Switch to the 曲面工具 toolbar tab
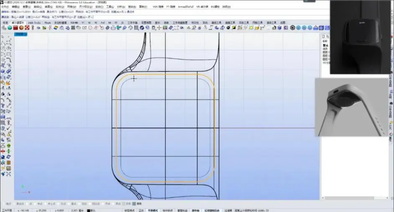Screen dimensions: 394x212 point(230,22)
